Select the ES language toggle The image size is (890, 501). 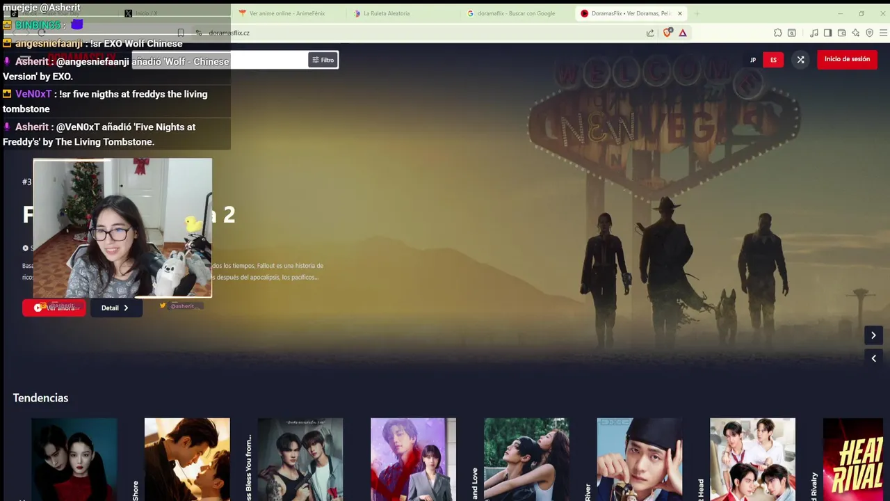(773, 60)
